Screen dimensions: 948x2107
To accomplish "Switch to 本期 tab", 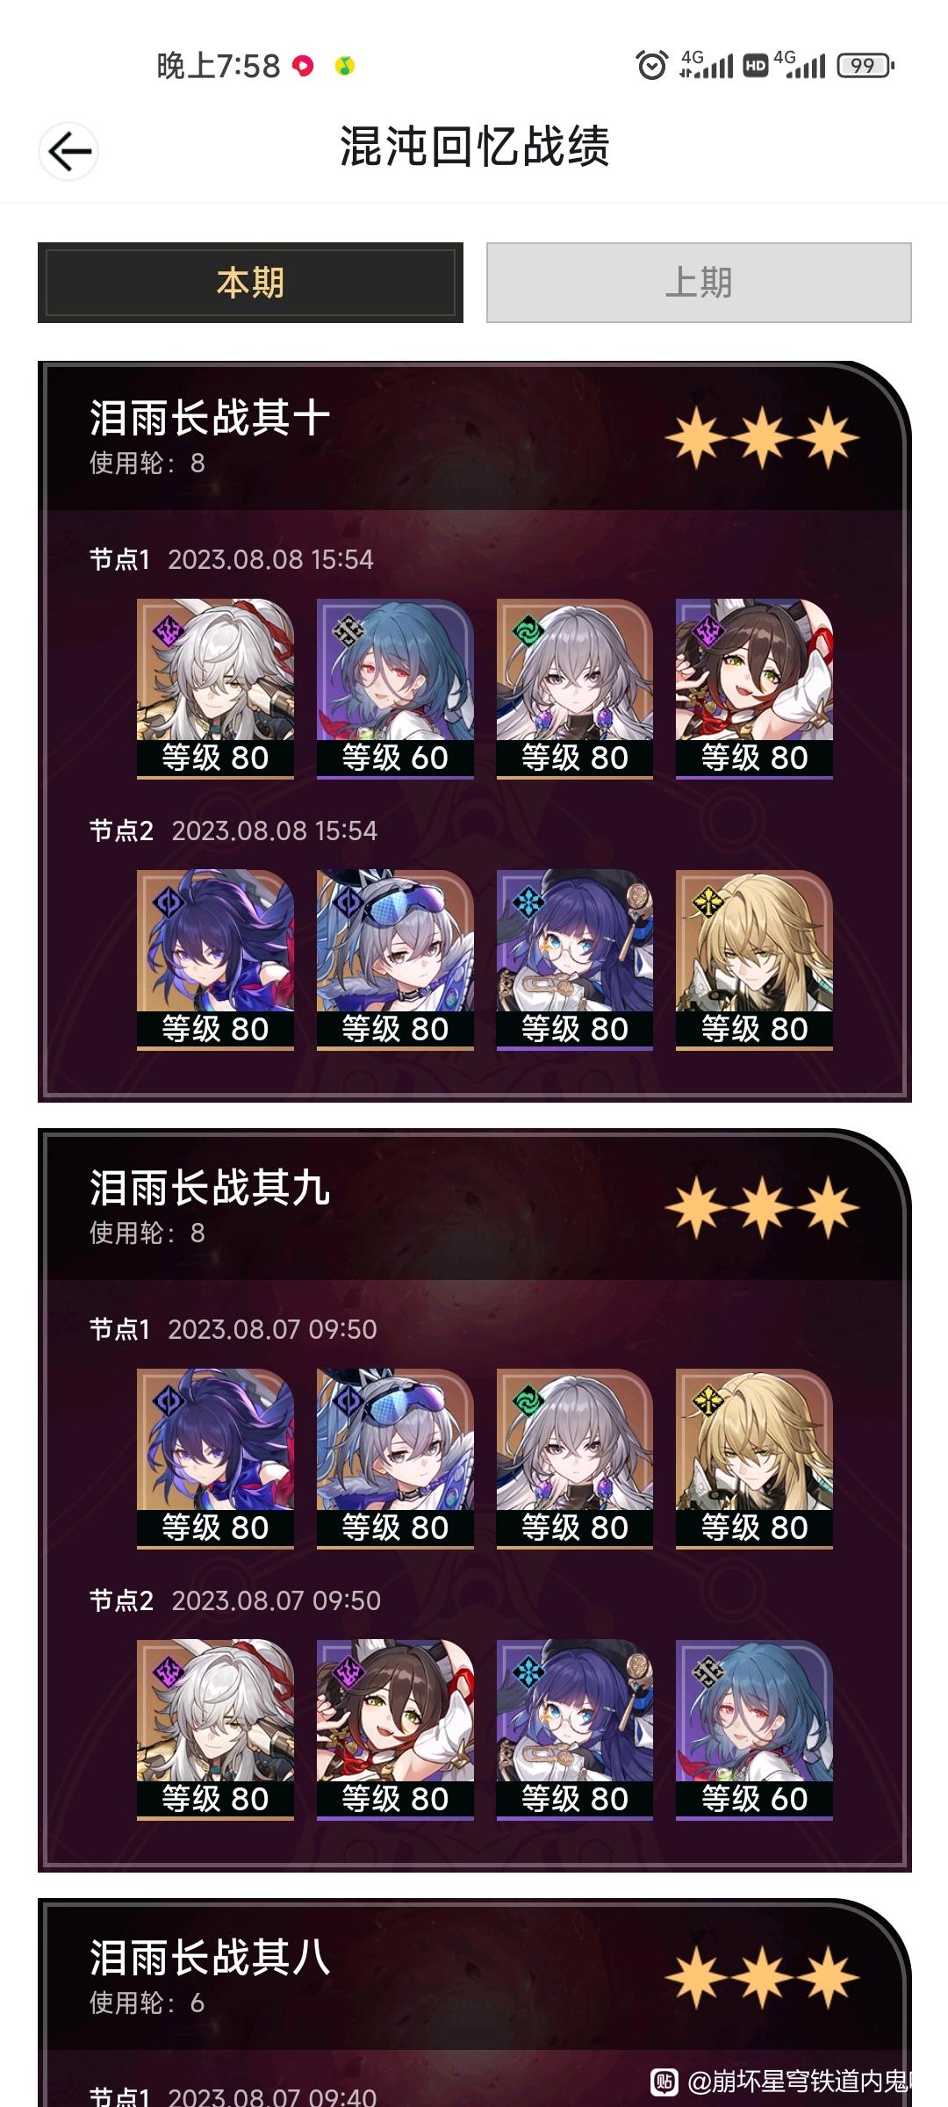I will click(x=250, y=283).
